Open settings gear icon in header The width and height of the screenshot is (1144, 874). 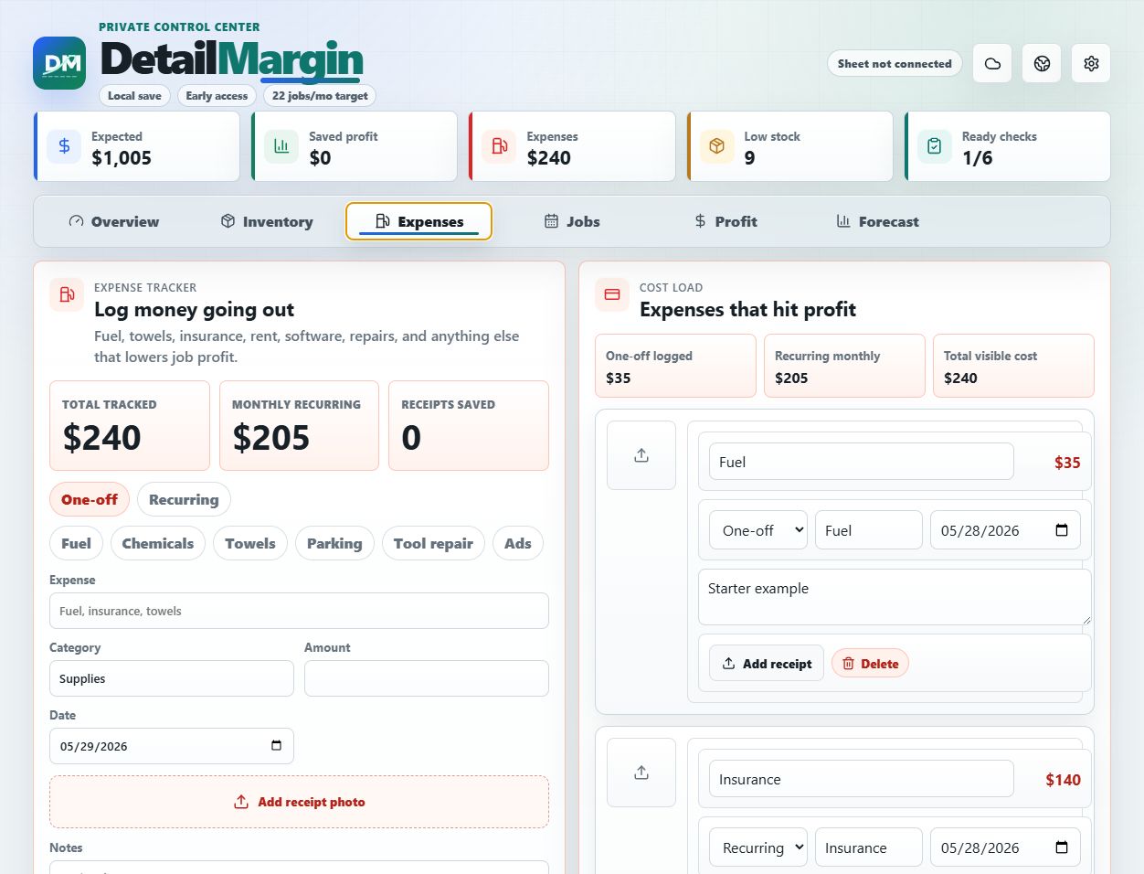coord(1091,63)
